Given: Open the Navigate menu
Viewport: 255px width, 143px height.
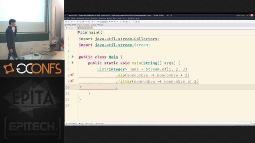Looking at the screenshot, I should click(80, 19).
